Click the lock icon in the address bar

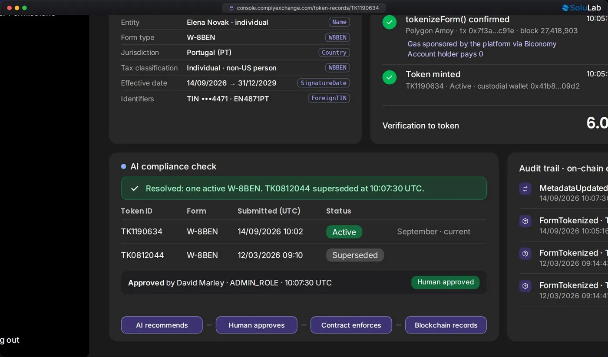click(x=231, y=8)
